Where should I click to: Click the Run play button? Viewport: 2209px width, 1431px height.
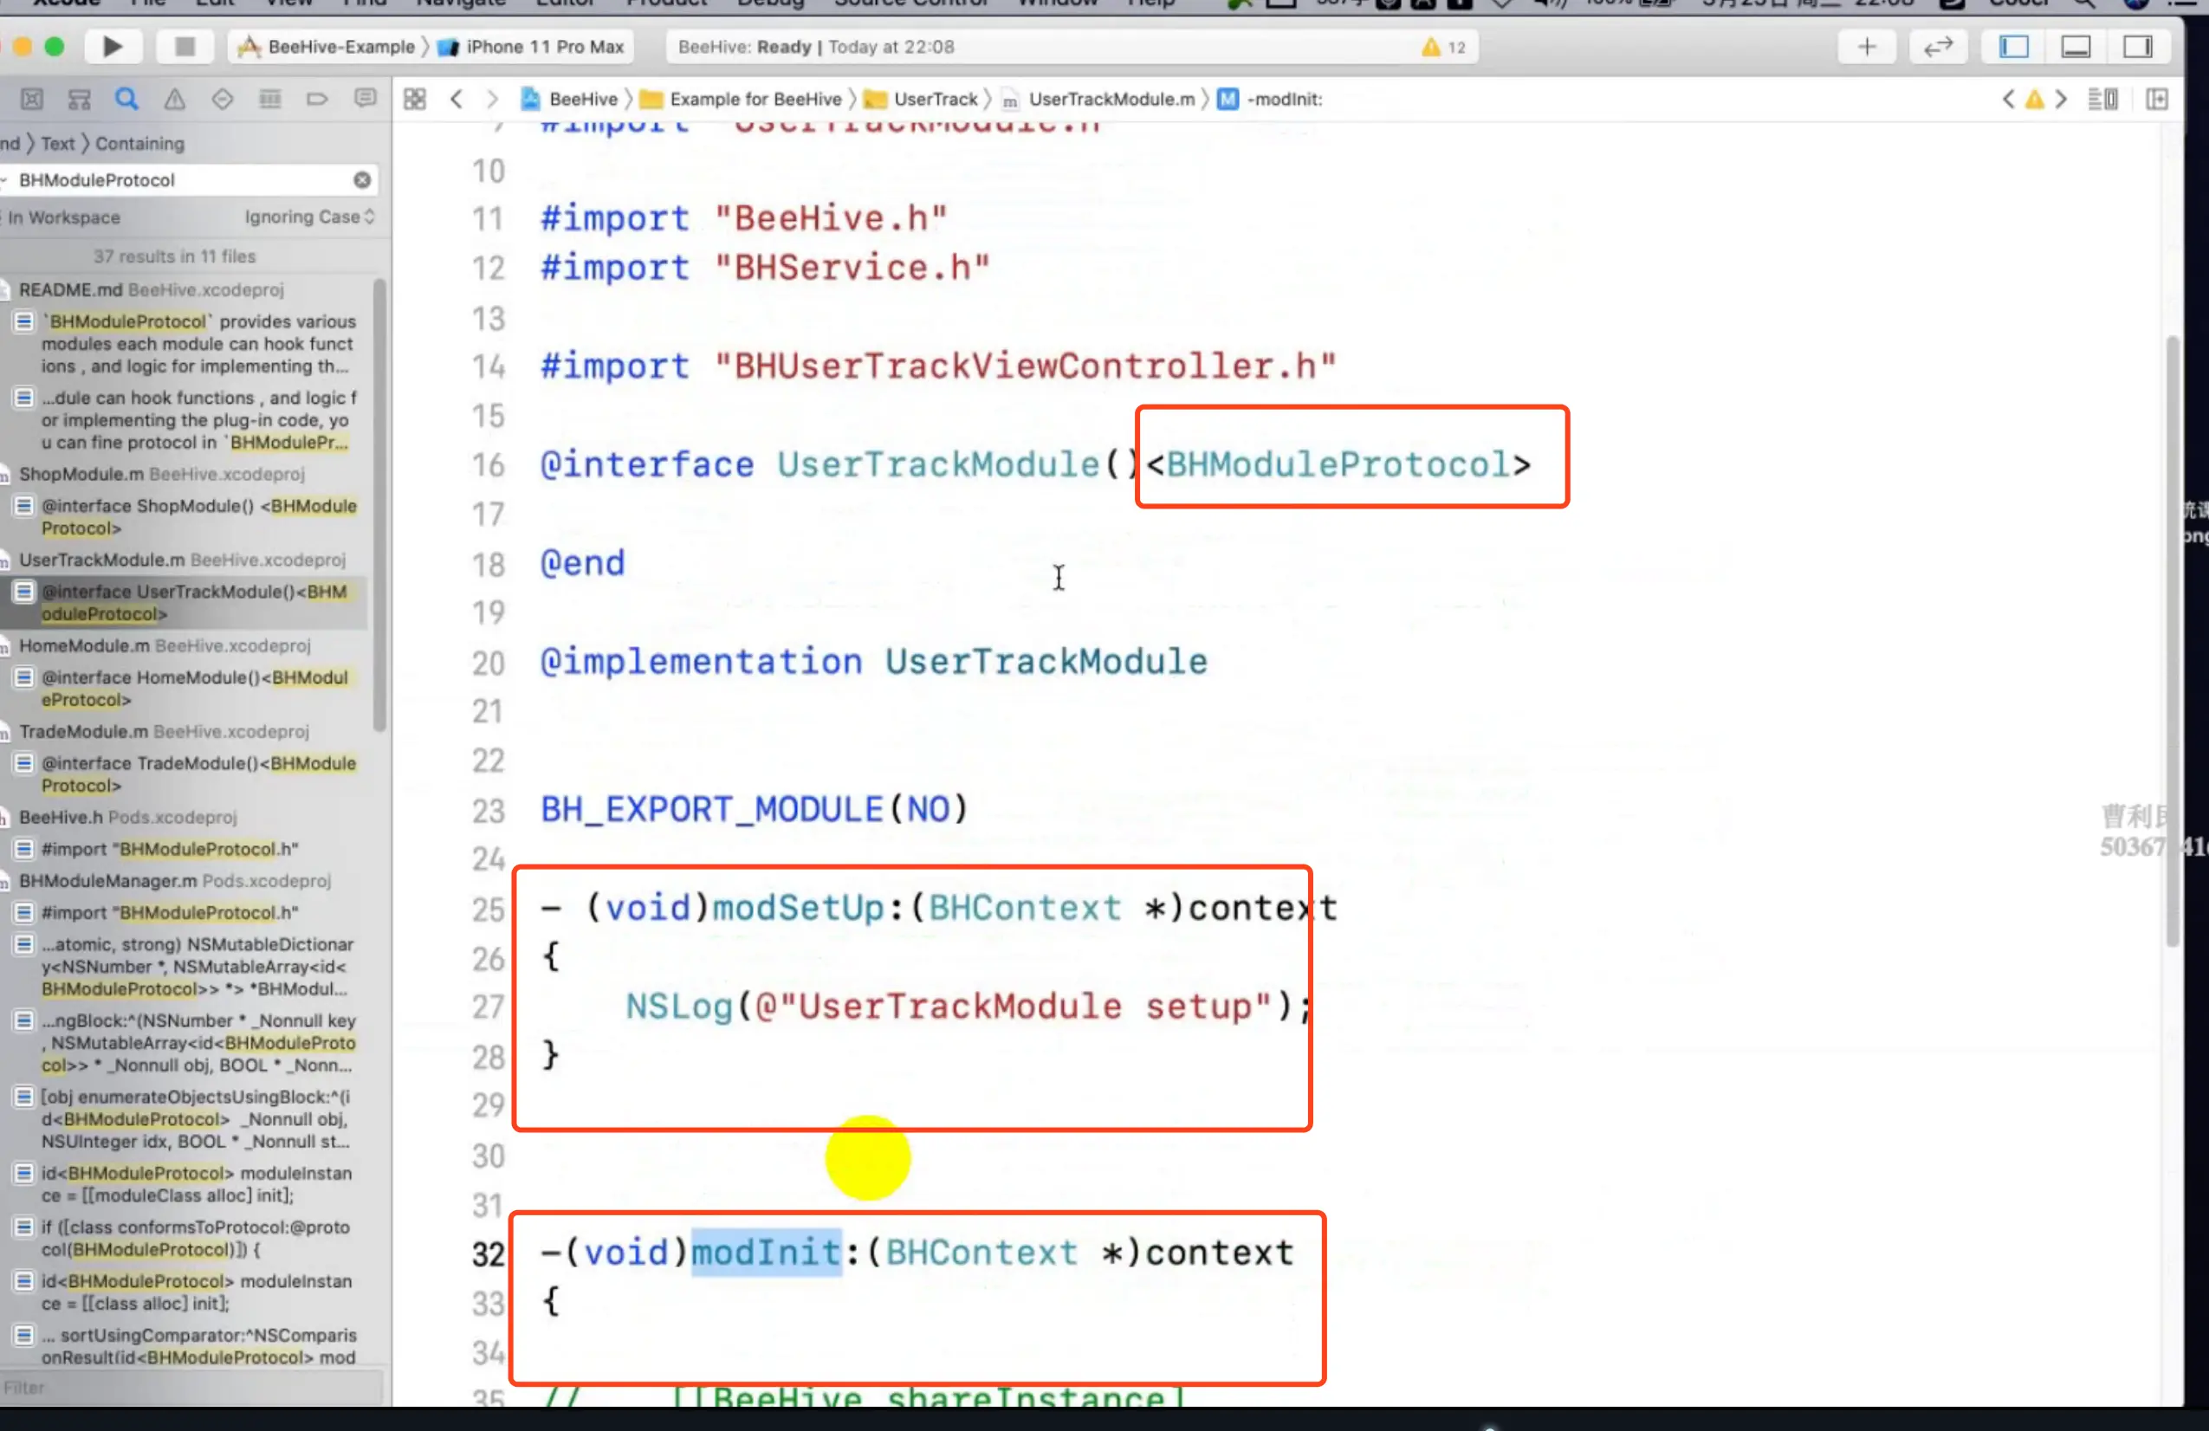(112, 47)
